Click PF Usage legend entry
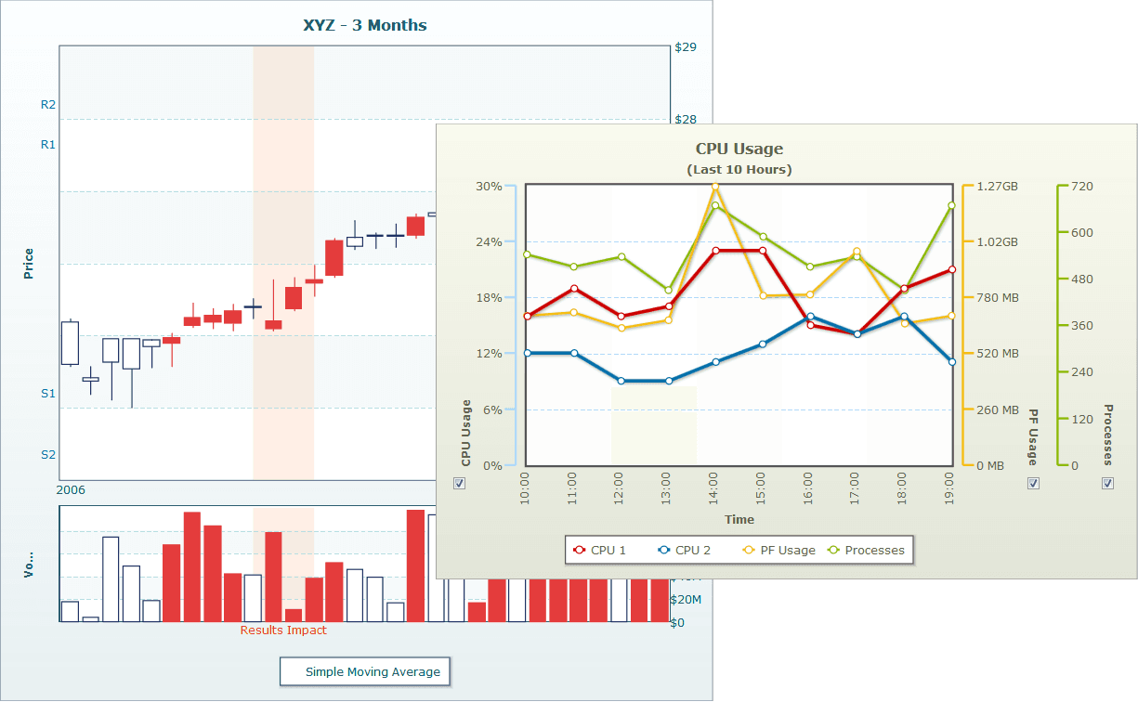1138x702 pixels. pos(778,550)
